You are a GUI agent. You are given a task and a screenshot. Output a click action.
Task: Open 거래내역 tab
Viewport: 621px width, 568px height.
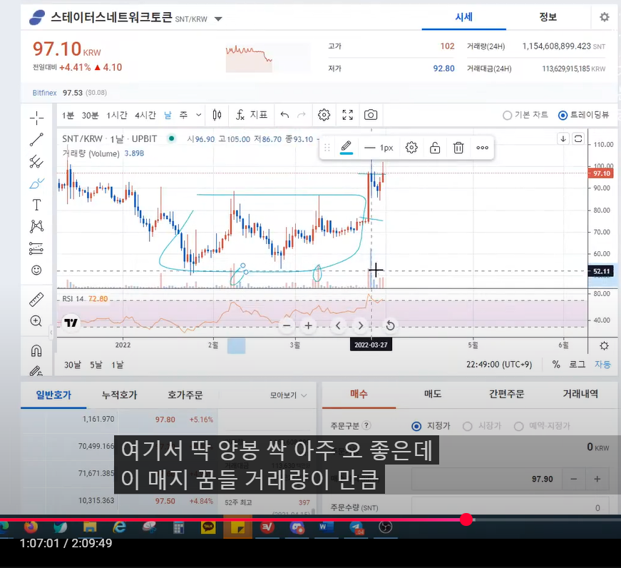(x=580, y=394)
